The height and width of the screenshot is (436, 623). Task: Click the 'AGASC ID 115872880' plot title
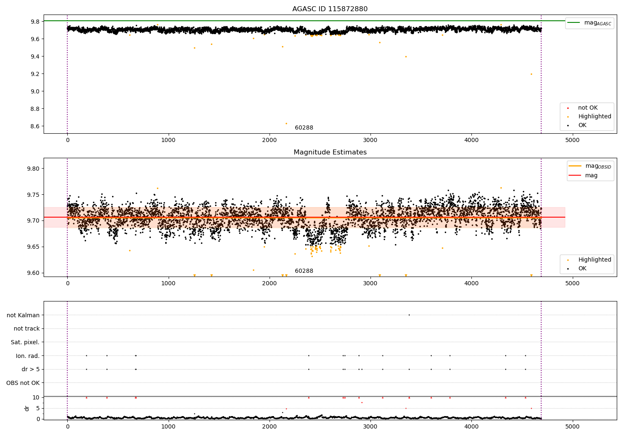pyautogui.click(x=330, y=9)
